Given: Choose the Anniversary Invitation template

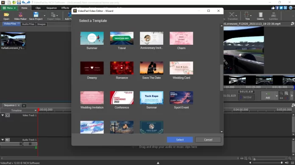Looking at the screenshot, I should pos(151,38).
